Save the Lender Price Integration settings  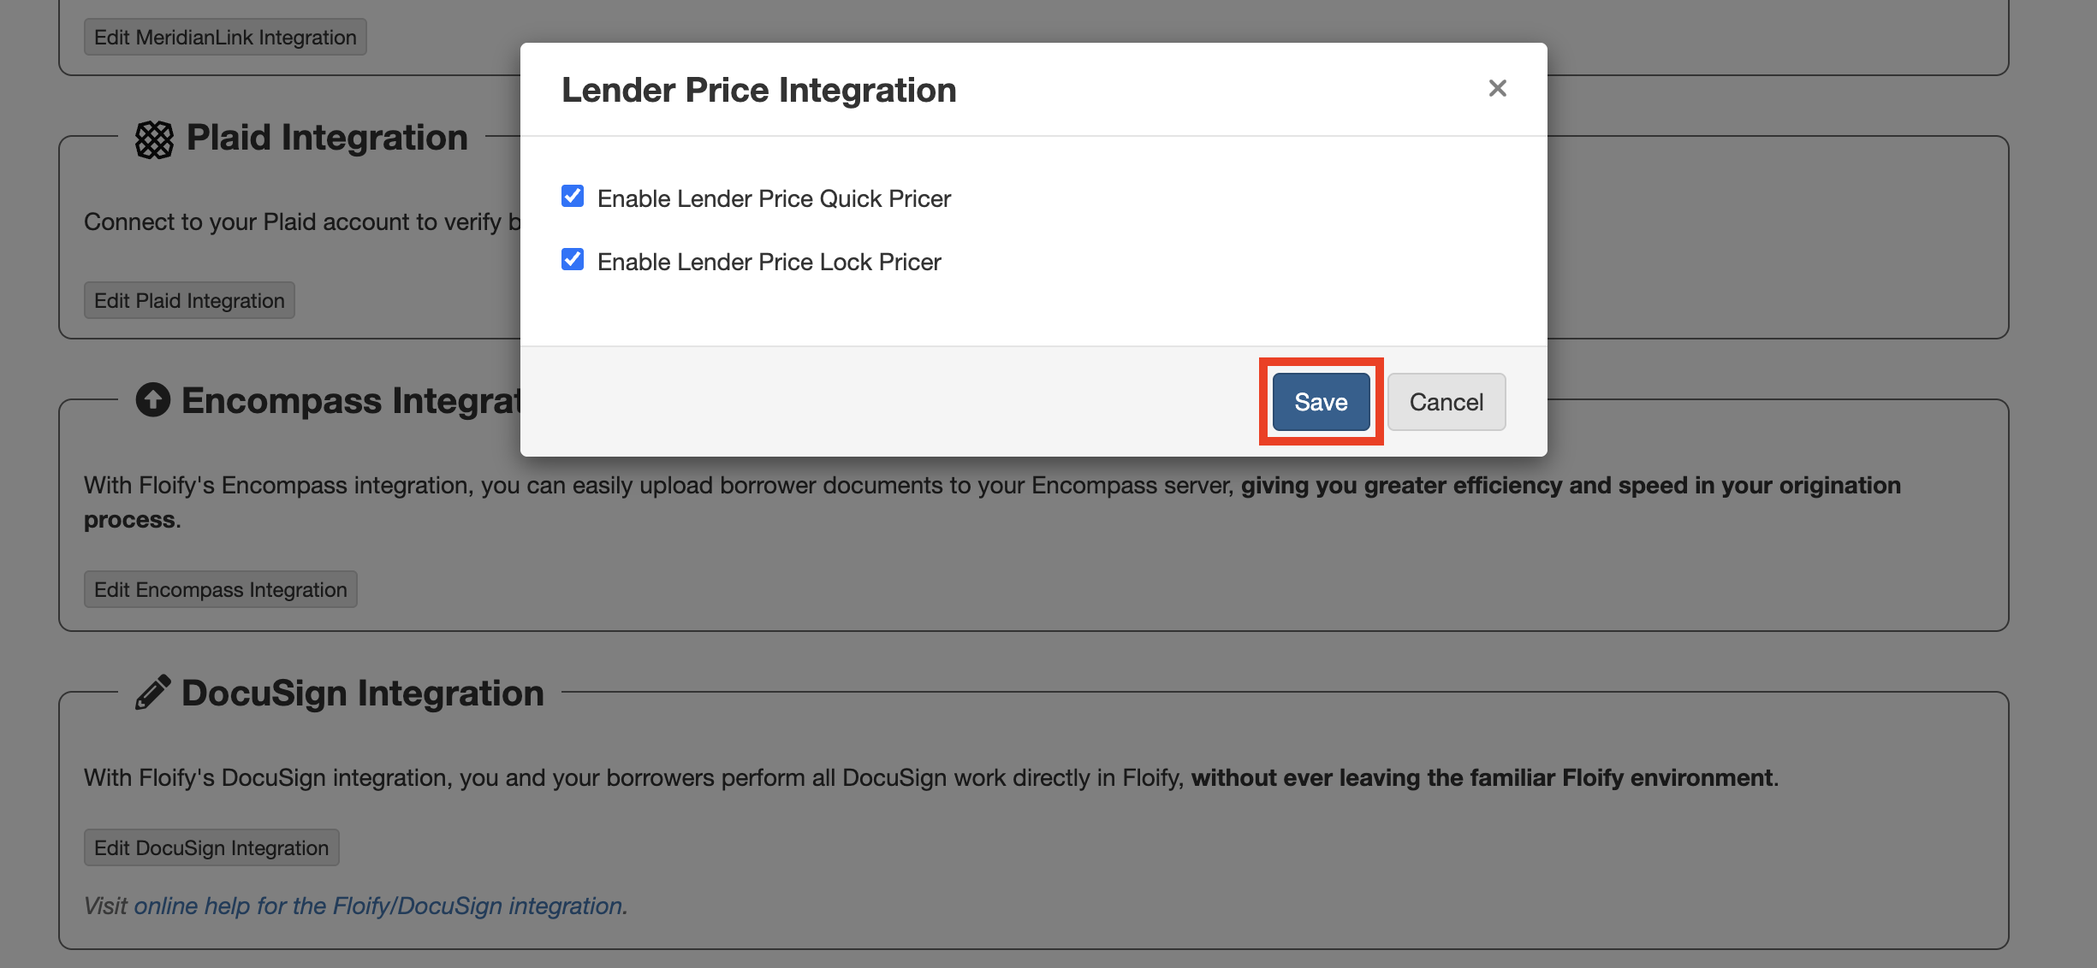(x=1321, y=402)
